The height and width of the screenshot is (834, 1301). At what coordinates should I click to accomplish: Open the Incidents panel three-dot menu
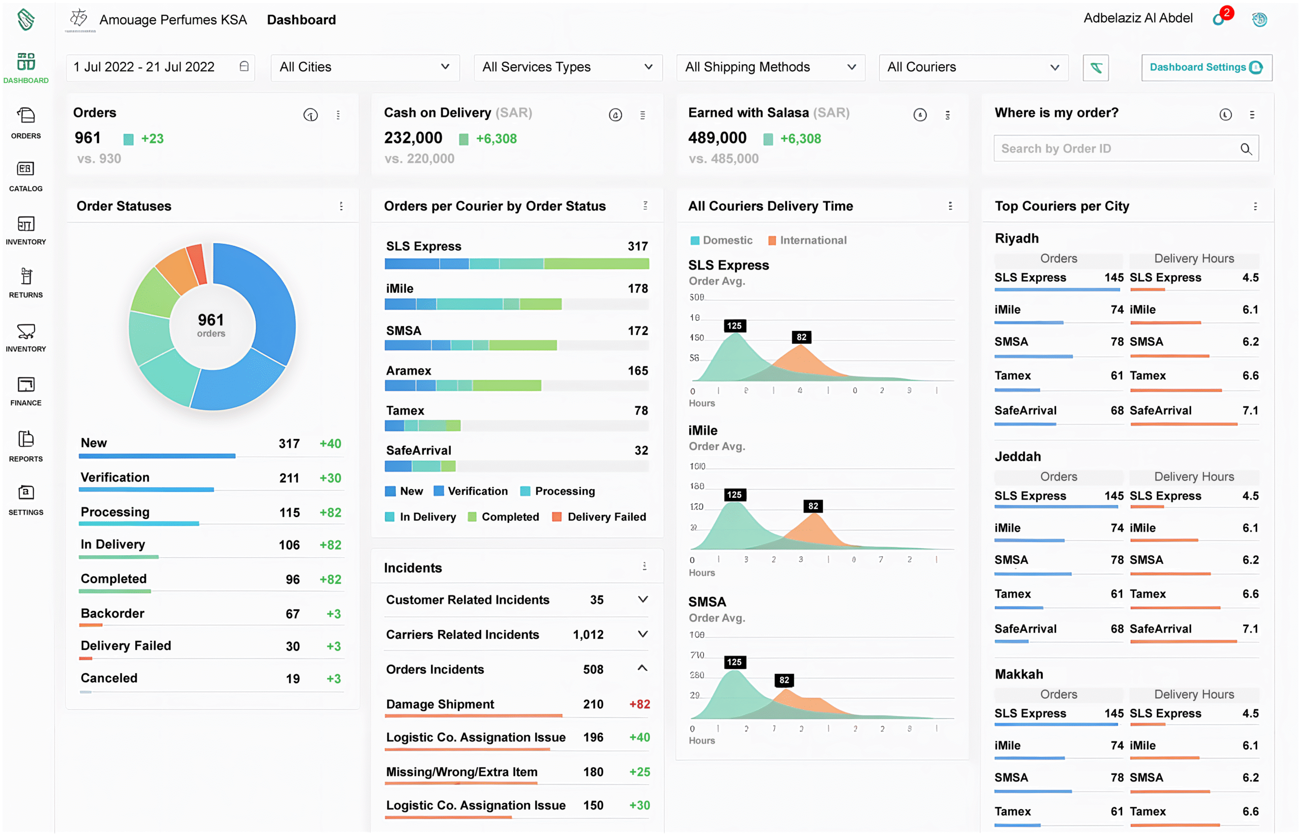tap(644, 566)
